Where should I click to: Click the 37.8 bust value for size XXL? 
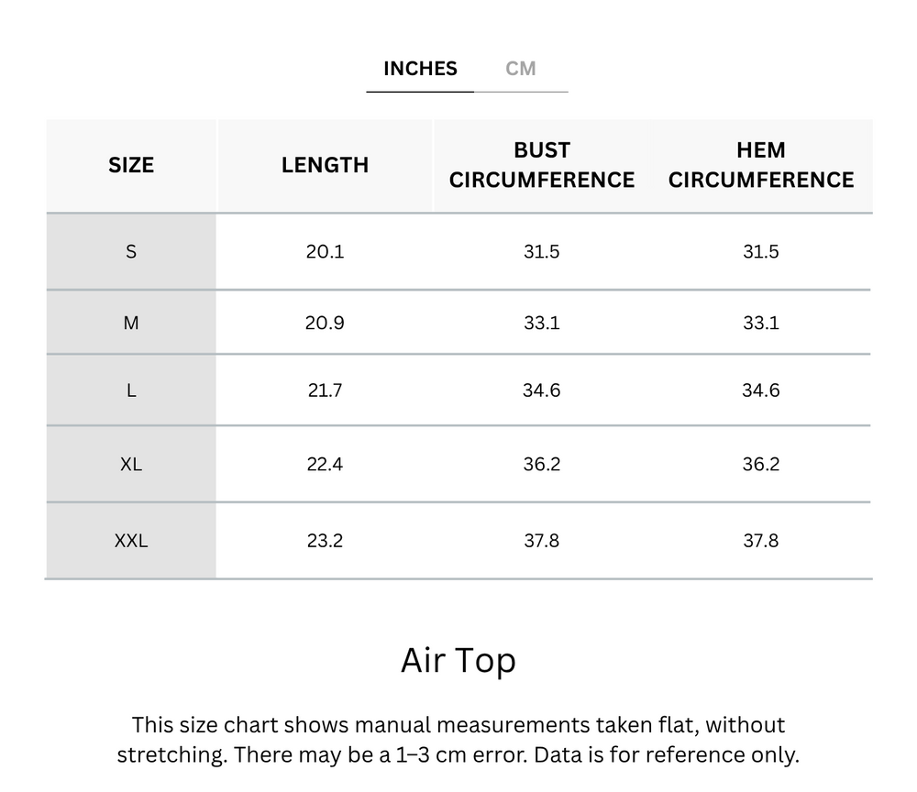542,541
